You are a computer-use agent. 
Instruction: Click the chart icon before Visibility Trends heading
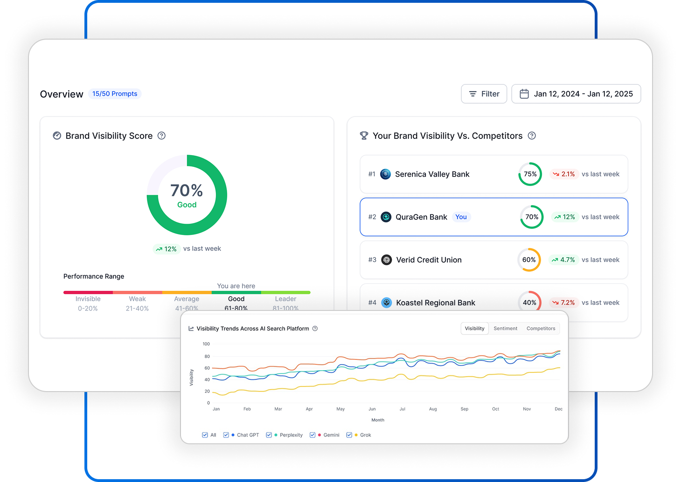click(x=191, y=328)
